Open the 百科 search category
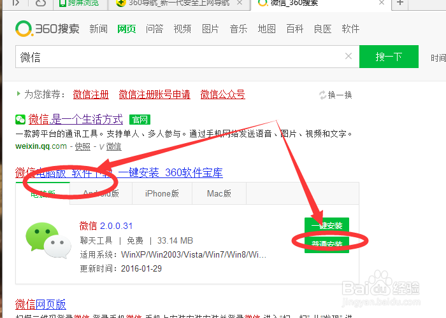This screenshot has width=446, height=318. coord(294,29)
